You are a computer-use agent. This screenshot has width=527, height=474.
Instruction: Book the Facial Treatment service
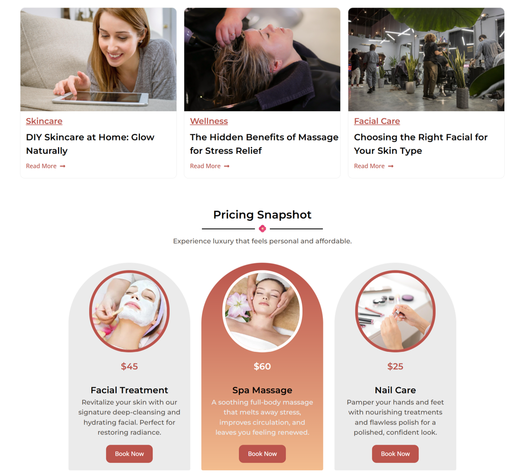129,454
